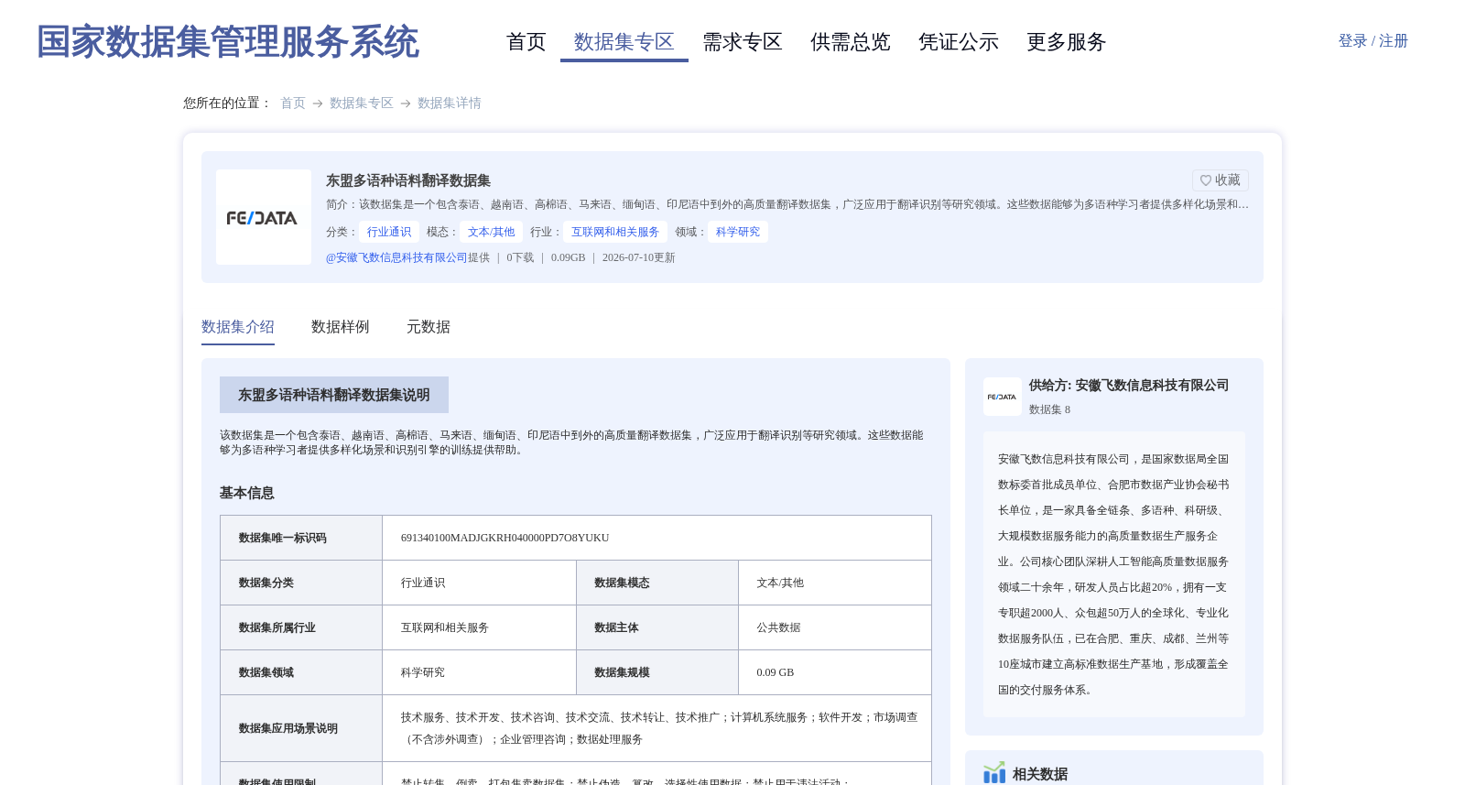The width and height of the screenshot is (1465, 785).
Task: Switch to the 数据集介绍 tab
Action: [x=238, y=327]
